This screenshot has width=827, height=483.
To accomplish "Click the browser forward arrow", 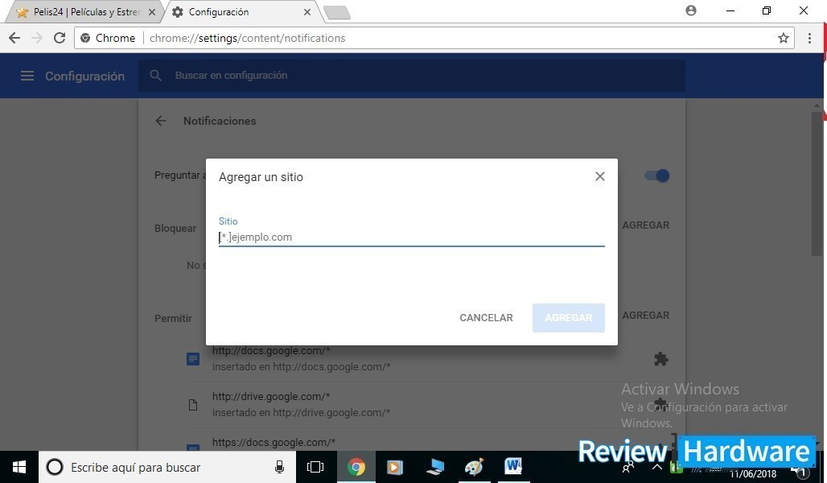I will click(x=37, y=38).
